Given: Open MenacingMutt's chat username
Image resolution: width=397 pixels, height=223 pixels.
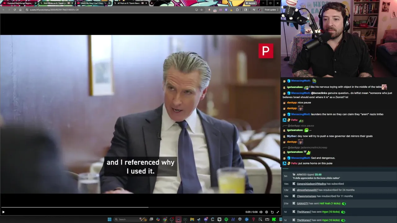Looking at the screenshot, I should click(300, 81).
